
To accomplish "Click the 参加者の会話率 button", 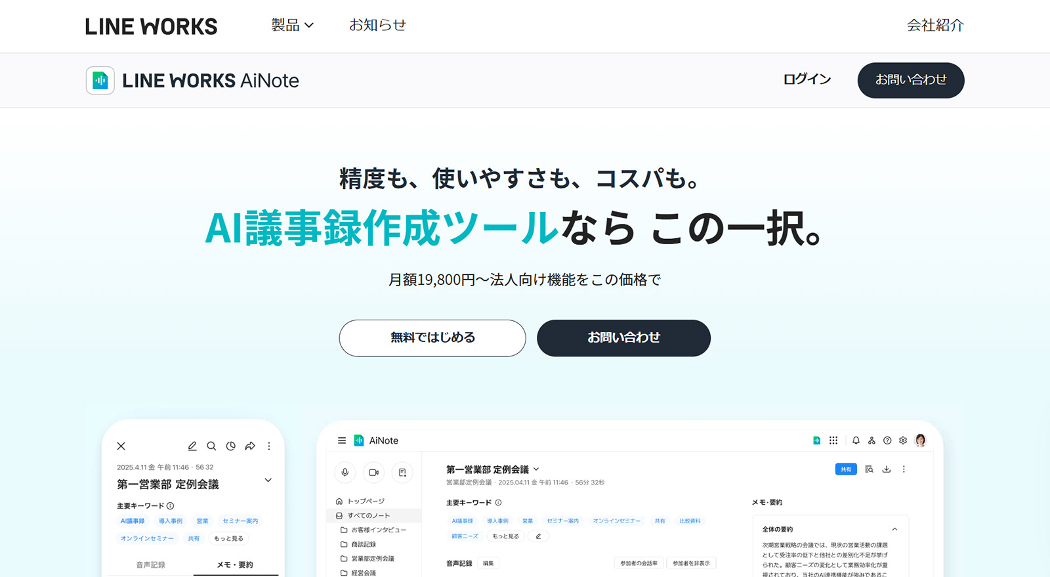I will point(639,563).
